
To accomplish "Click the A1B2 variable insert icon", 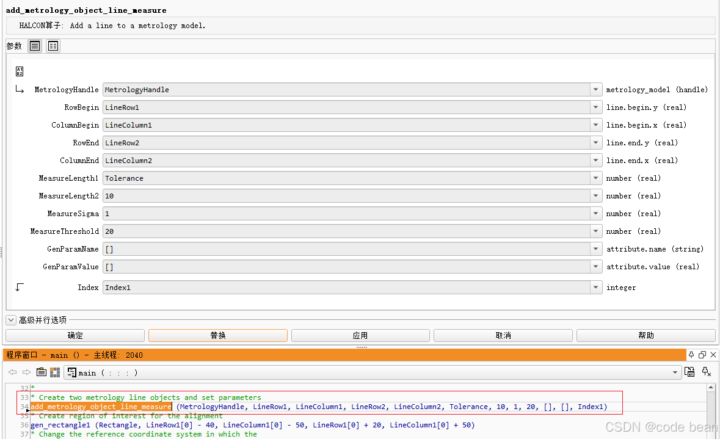I will [x=20, y=71].
